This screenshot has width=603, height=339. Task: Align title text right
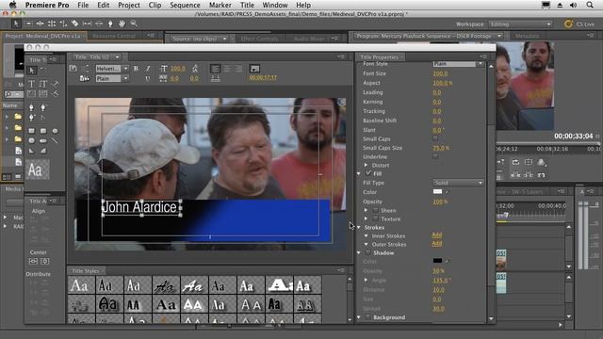tap(238, 69)
